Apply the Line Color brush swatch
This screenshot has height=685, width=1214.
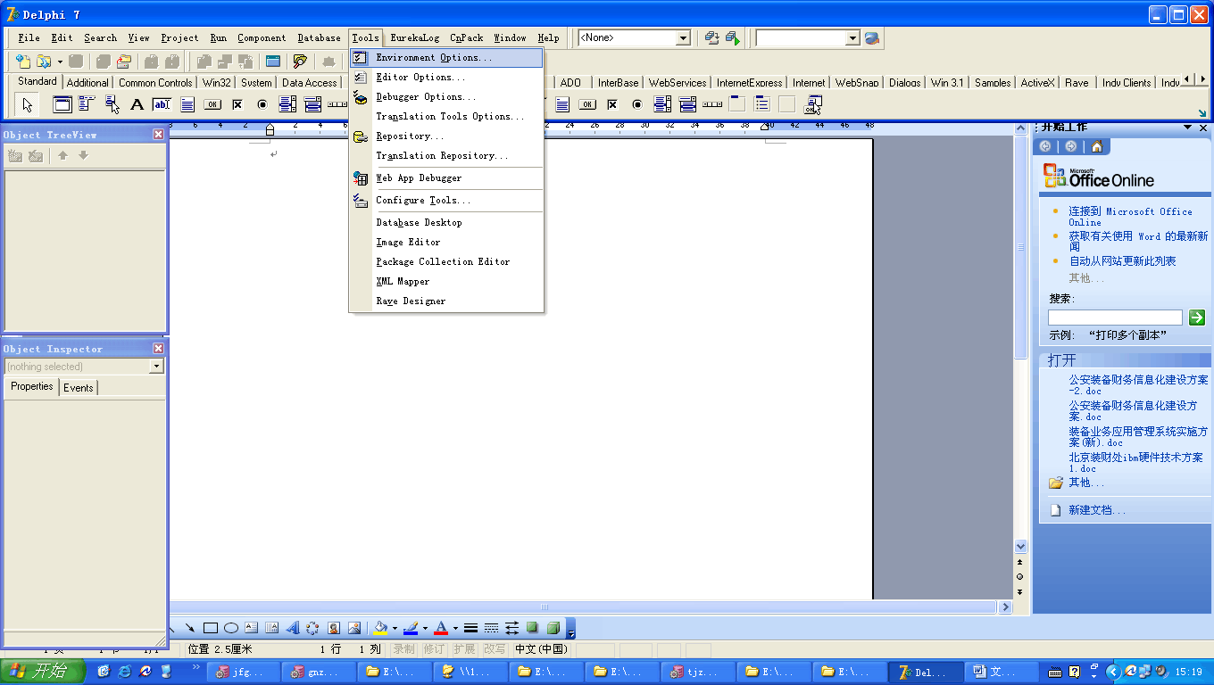click(411, 628)
